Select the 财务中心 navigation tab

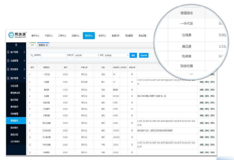(x=89, y=36)
